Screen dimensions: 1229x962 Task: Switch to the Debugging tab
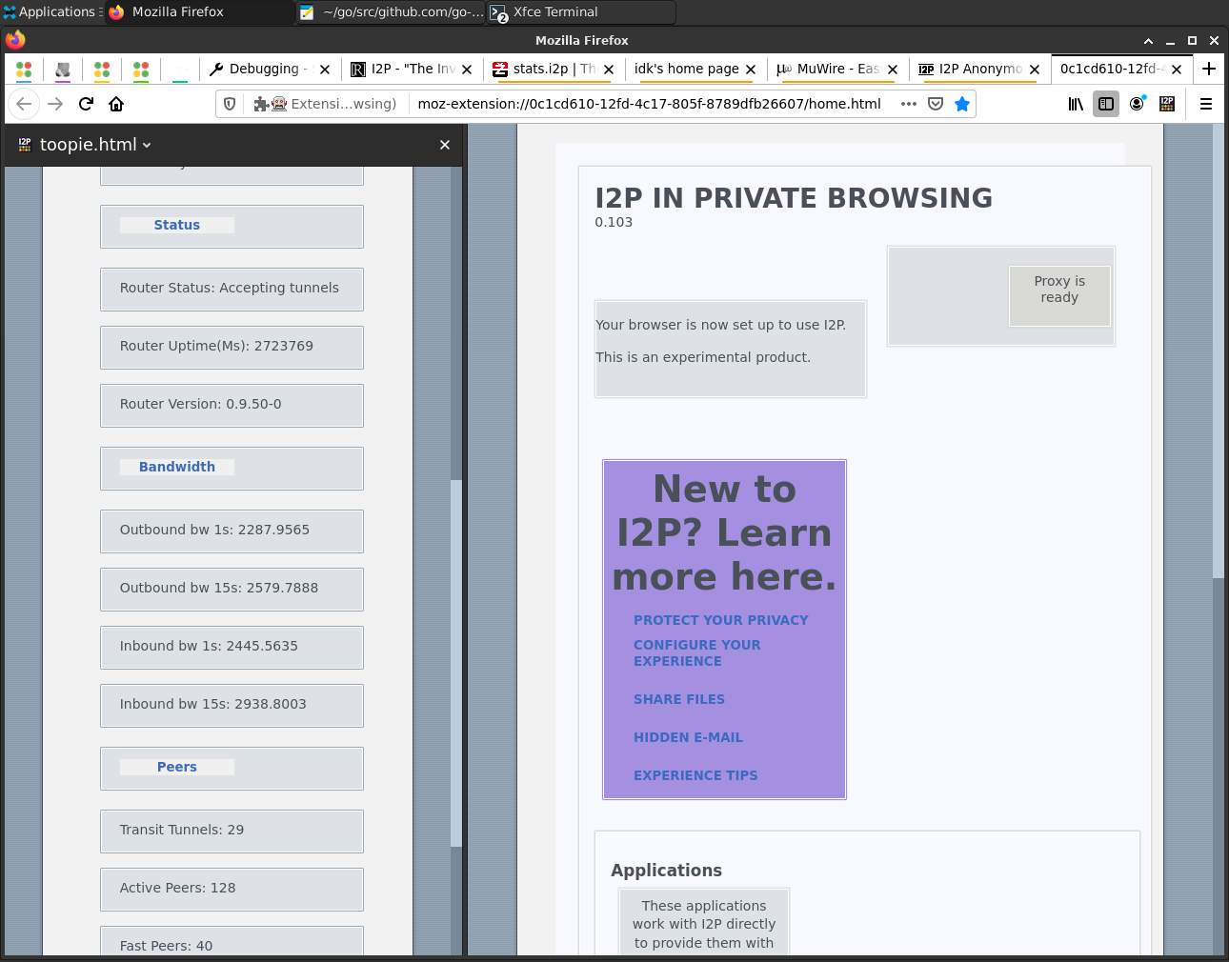pyautogui.click(x=270, y=70)
